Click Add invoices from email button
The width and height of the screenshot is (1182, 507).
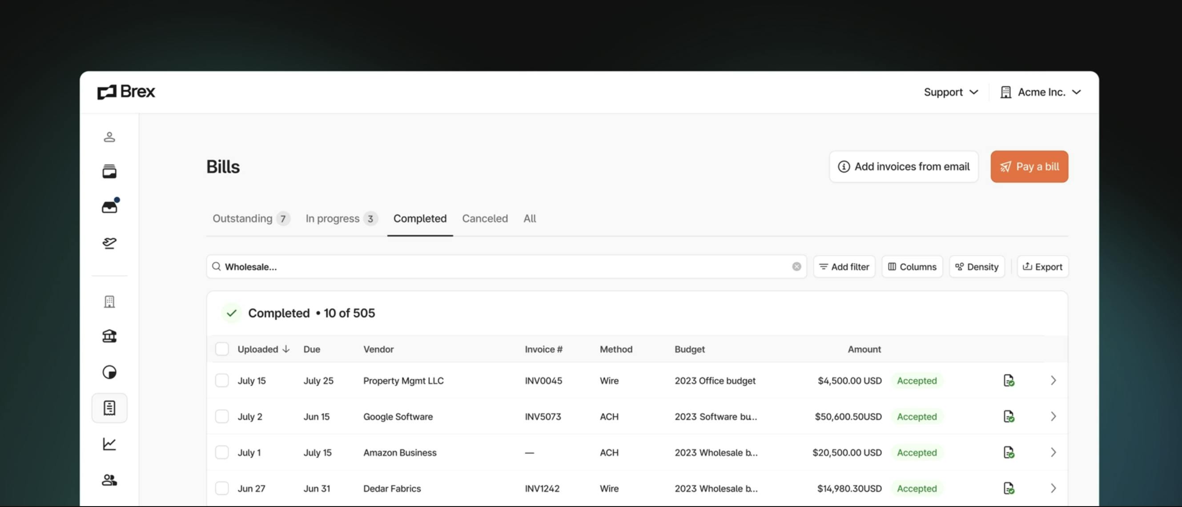[903, 166]
